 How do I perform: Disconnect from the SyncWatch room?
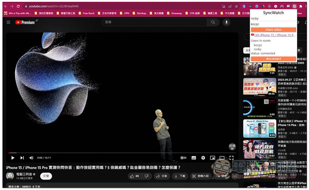click(x=273, y=59)
